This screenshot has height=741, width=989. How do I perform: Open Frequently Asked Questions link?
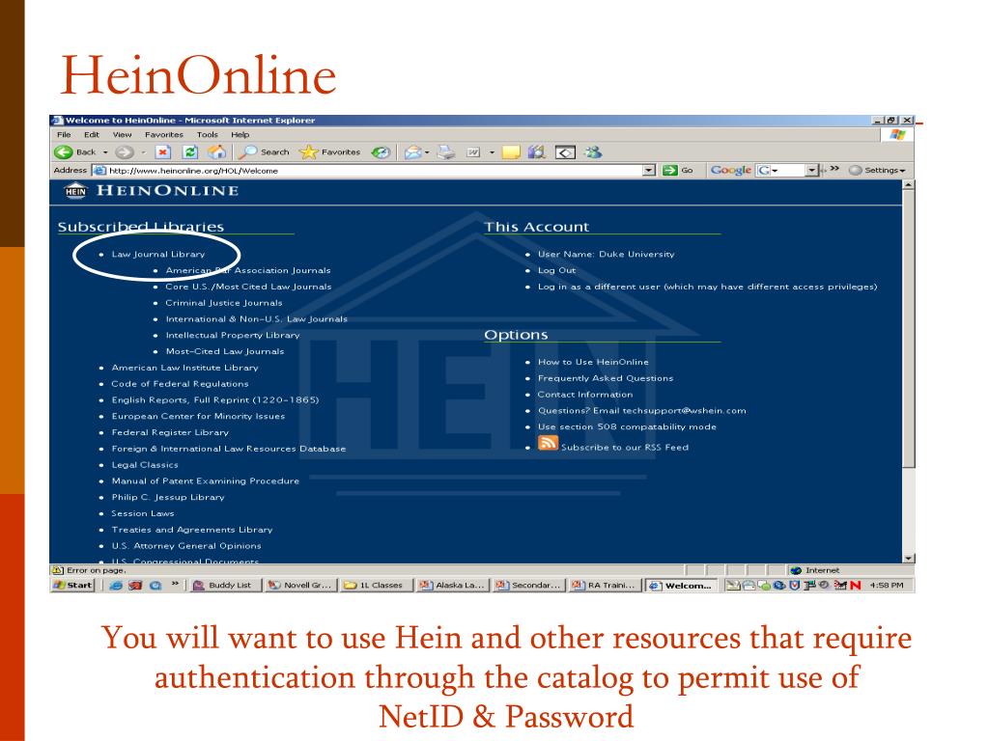point(606,378)
